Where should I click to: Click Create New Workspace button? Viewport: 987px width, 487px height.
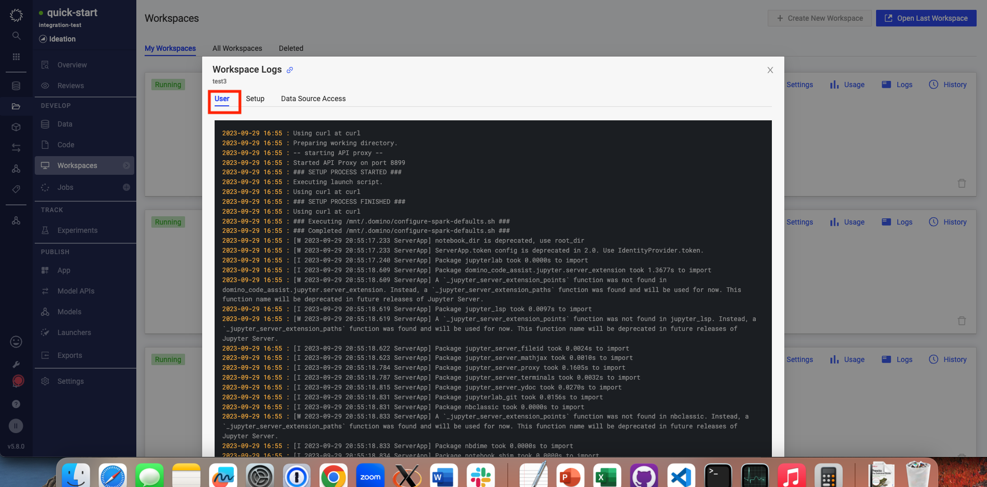(820, 18)
